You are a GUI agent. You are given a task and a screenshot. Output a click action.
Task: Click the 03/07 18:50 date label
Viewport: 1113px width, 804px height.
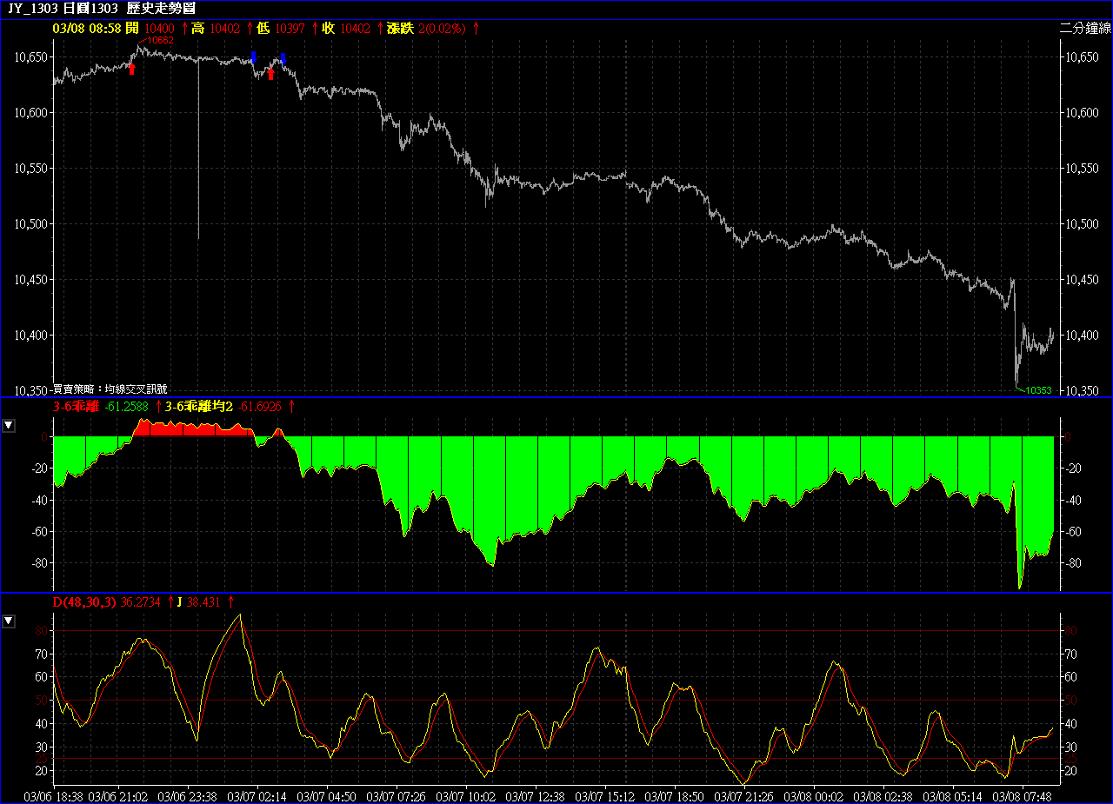coord(674,796)
